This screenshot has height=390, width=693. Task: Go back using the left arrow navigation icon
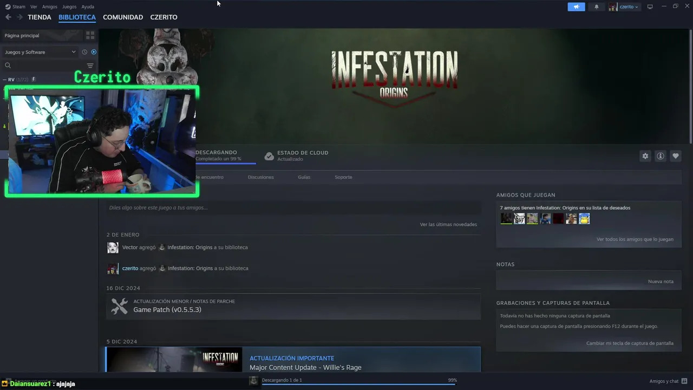point(8,17)
